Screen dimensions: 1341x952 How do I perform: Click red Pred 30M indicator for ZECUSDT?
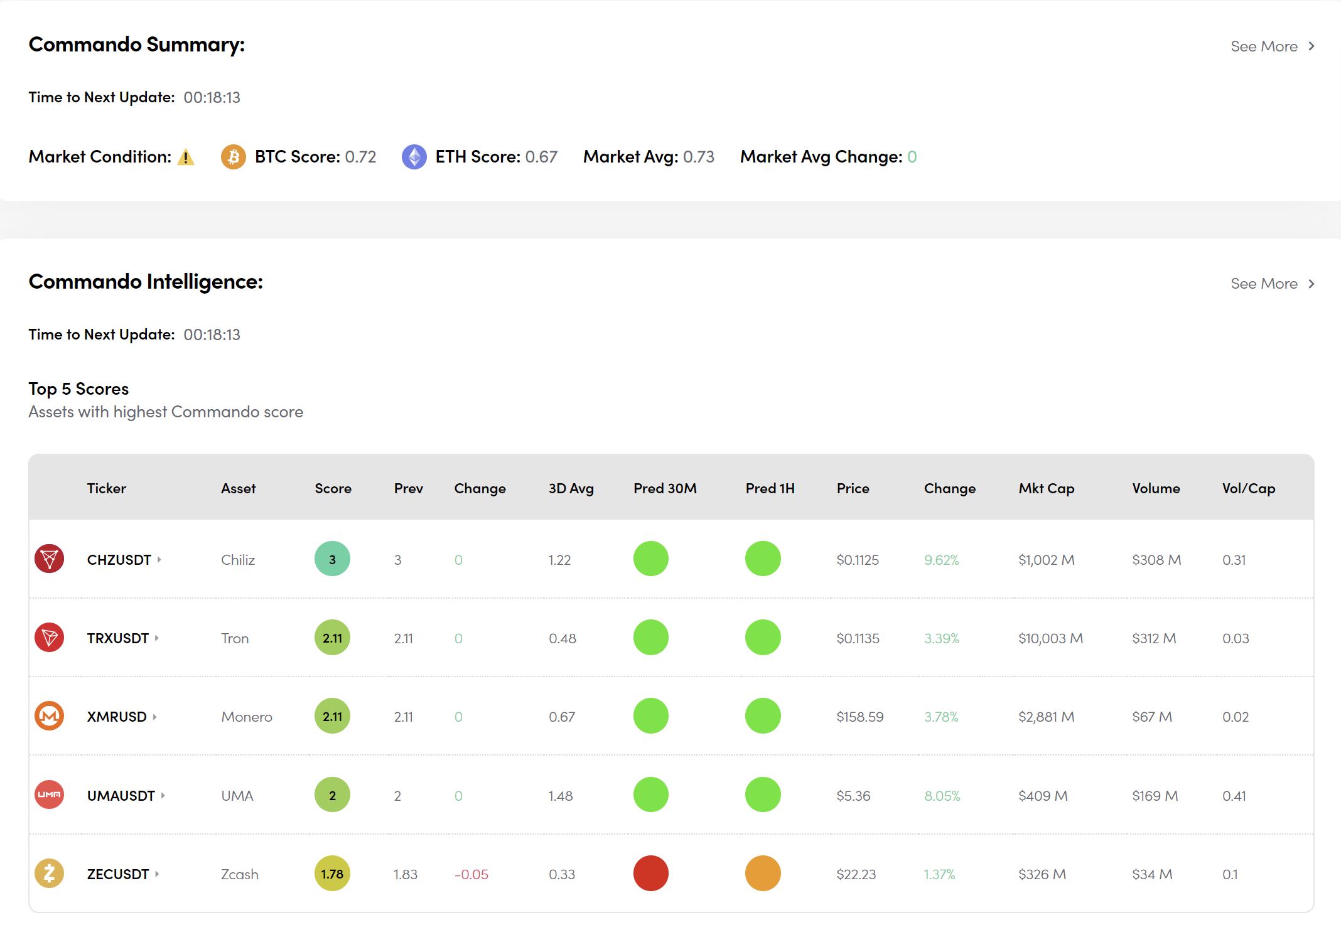pyautogui.click(x=650, y=874)
